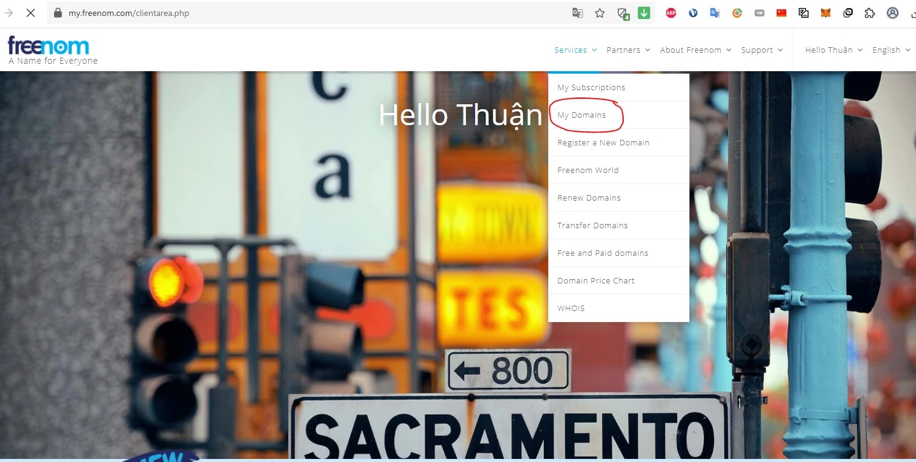Viewport: 916px width, 462px height.
Task: Click the black-and-white square extension icon
Action: [804, 13]
